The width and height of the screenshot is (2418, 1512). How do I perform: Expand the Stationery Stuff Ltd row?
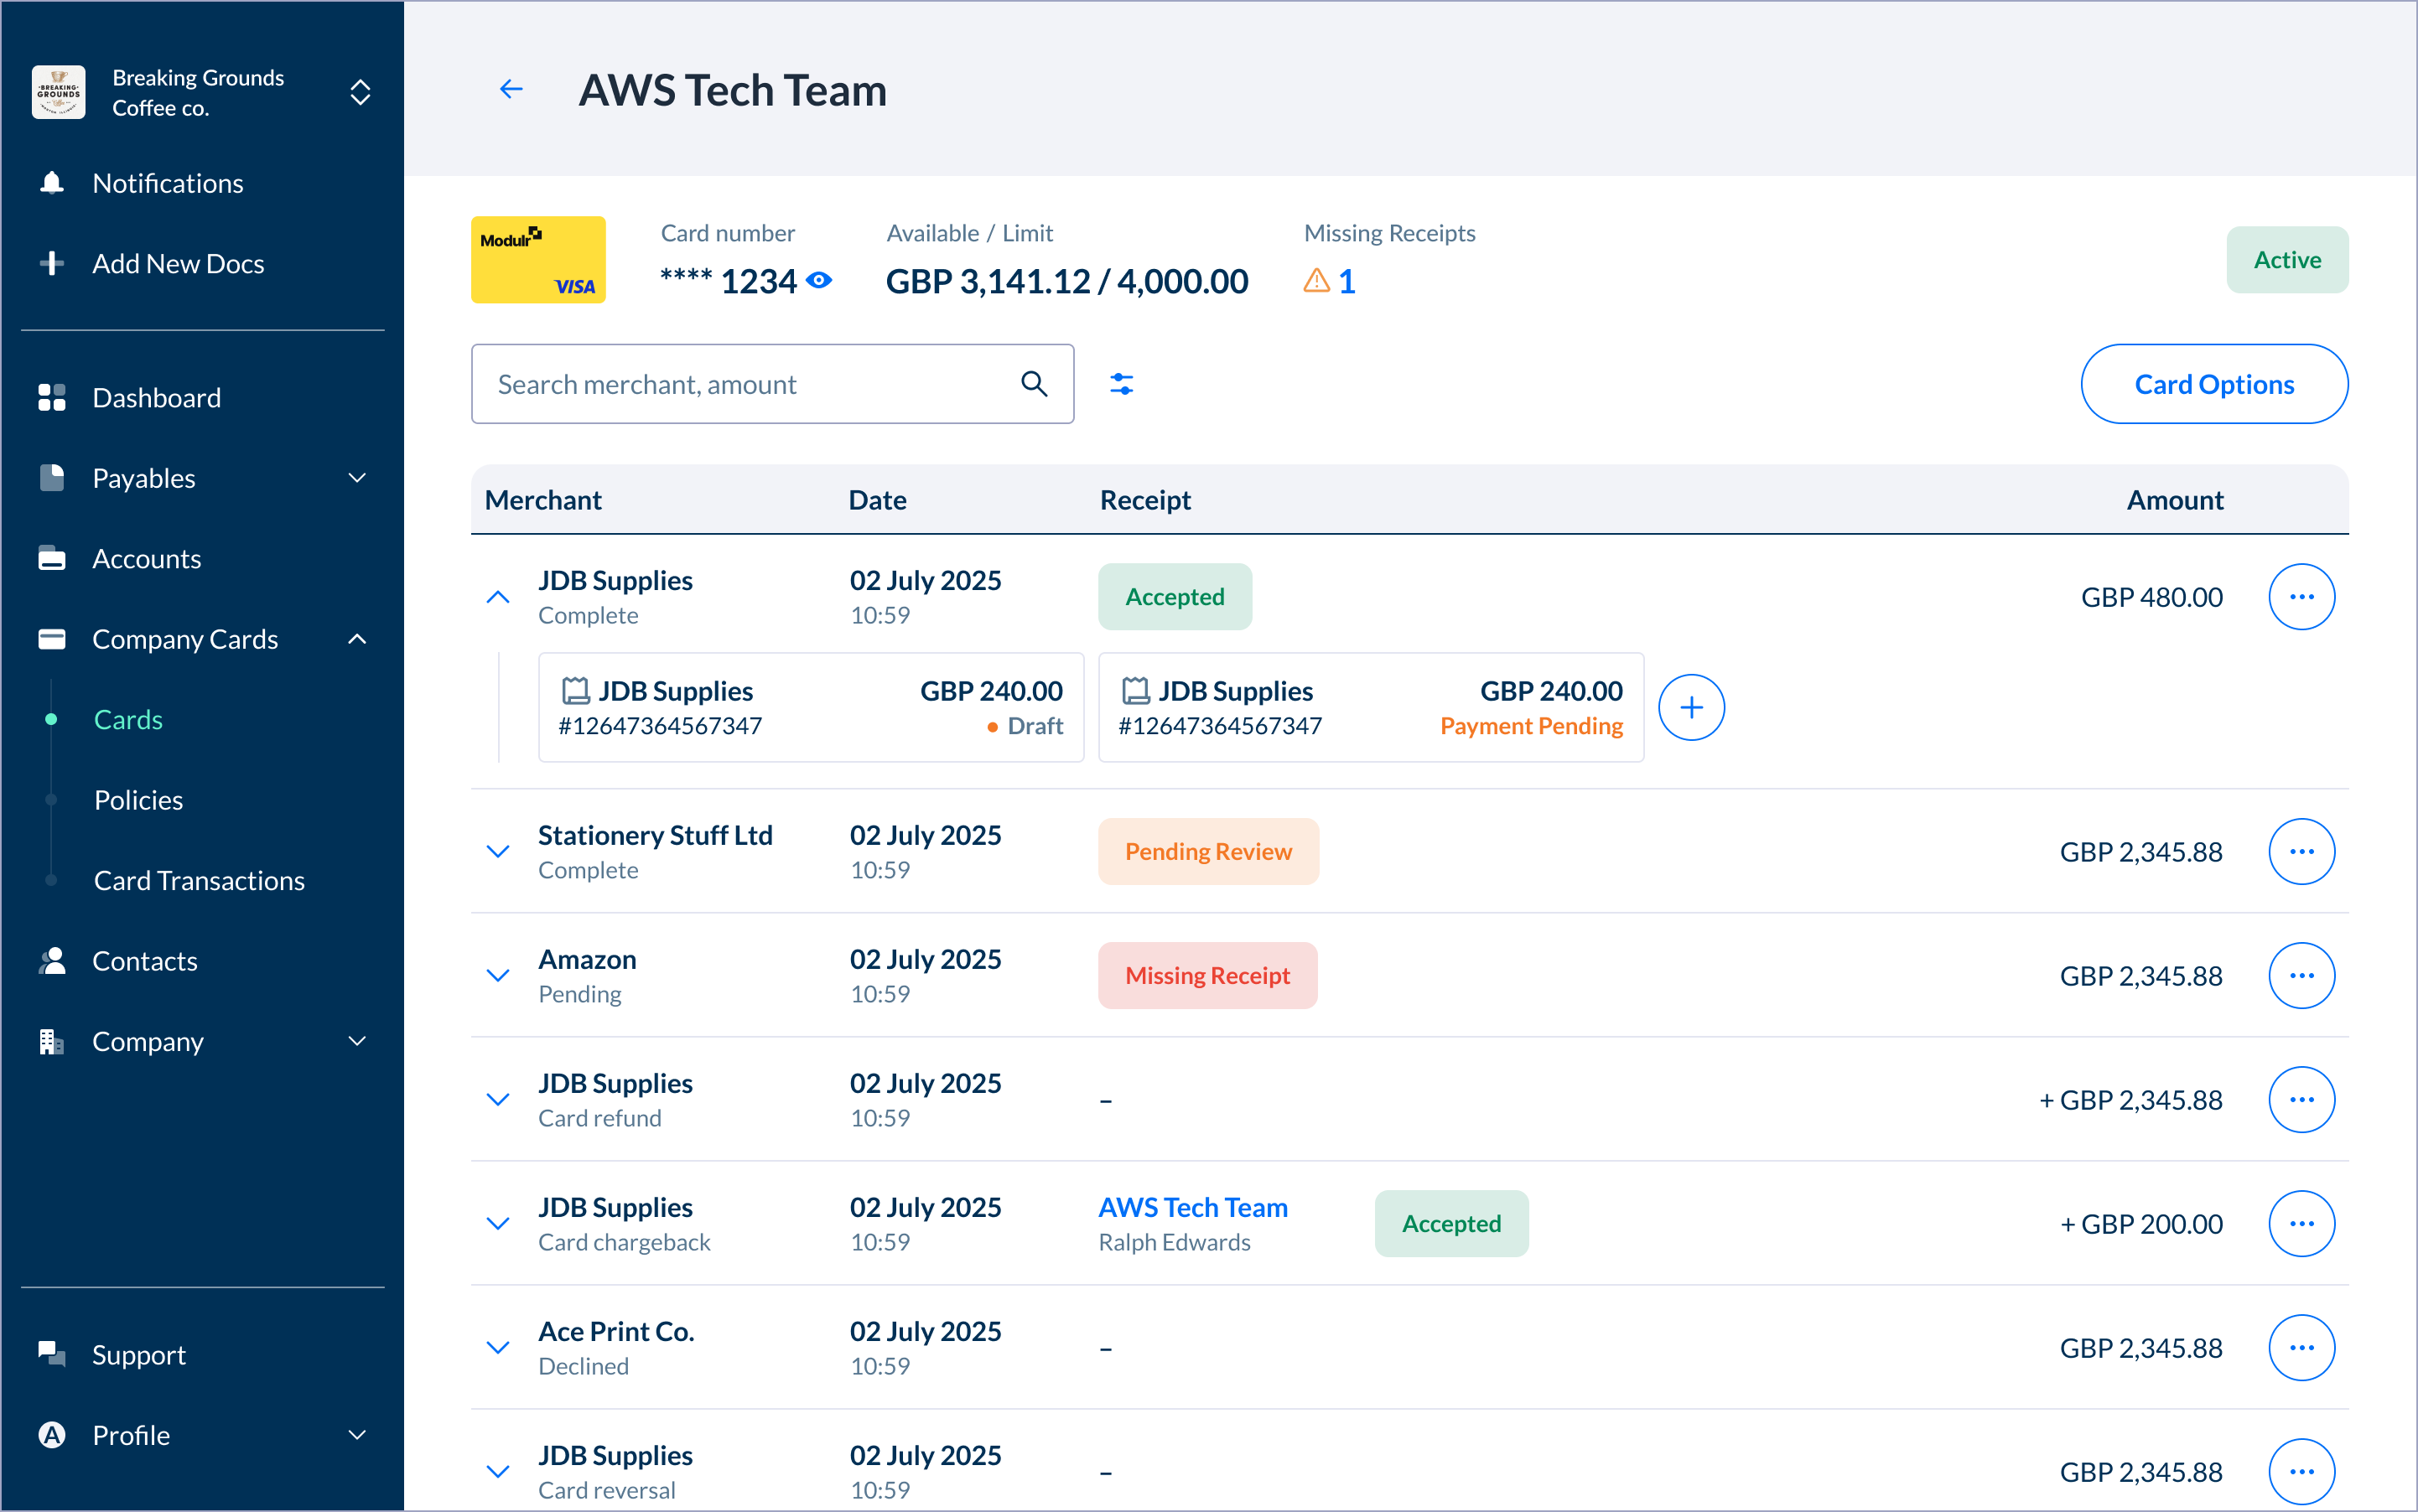[497, 852]
